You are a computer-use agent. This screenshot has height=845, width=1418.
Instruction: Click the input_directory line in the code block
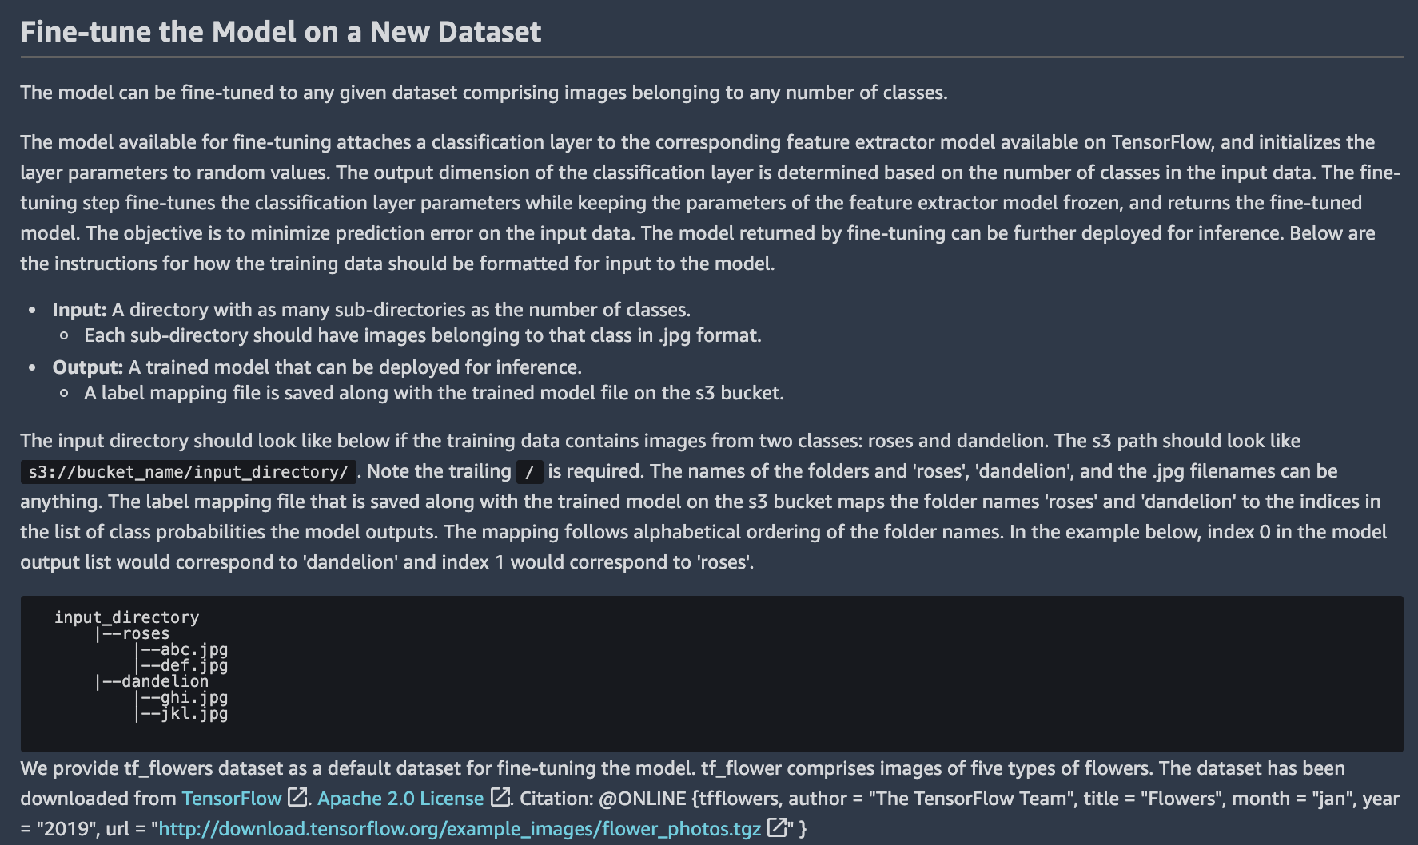click(x=126, y=617)
